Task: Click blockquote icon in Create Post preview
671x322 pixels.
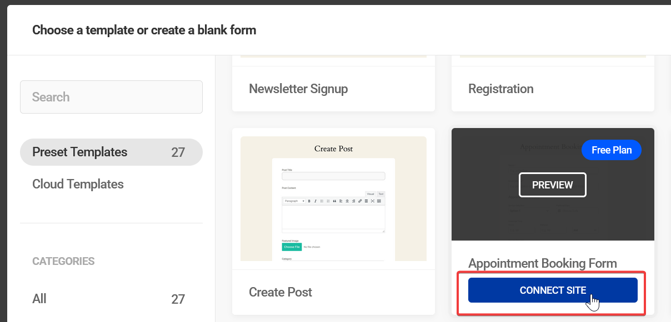Action: (334, 201)
